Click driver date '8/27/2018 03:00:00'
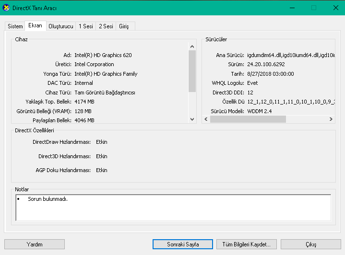The height and width of the screenshot is (255, 345). [x=271, y=74]
